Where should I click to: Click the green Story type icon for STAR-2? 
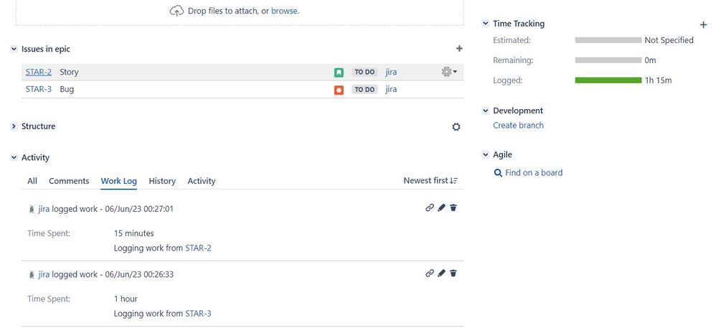(339, 72)
